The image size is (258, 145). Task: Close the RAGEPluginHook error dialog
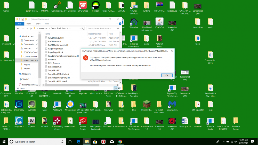pos(172,51)
